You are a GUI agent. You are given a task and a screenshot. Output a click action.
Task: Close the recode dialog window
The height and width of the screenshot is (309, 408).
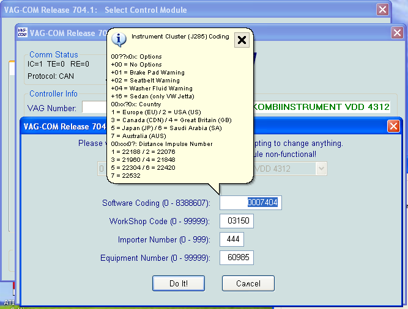click(393, 126)
